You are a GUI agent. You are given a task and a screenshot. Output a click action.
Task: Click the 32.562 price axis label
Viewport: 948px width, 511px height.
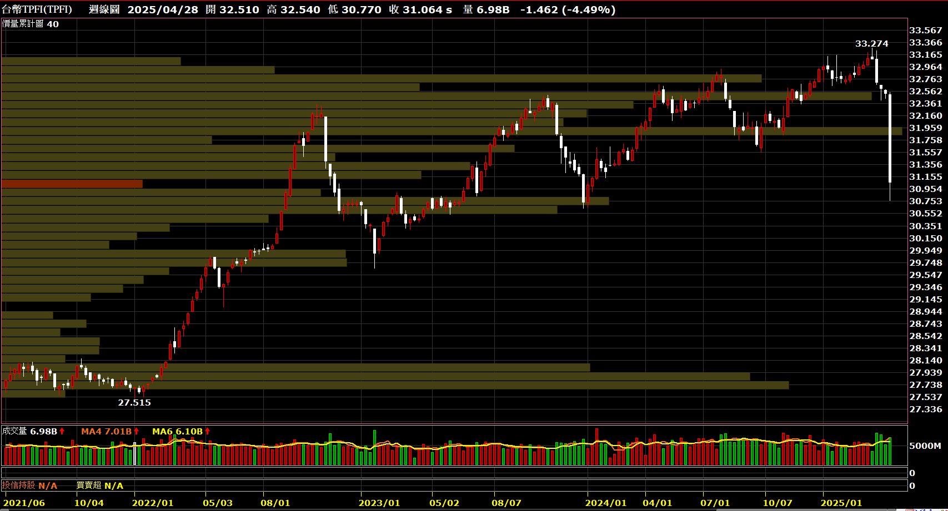click(926, 91)
